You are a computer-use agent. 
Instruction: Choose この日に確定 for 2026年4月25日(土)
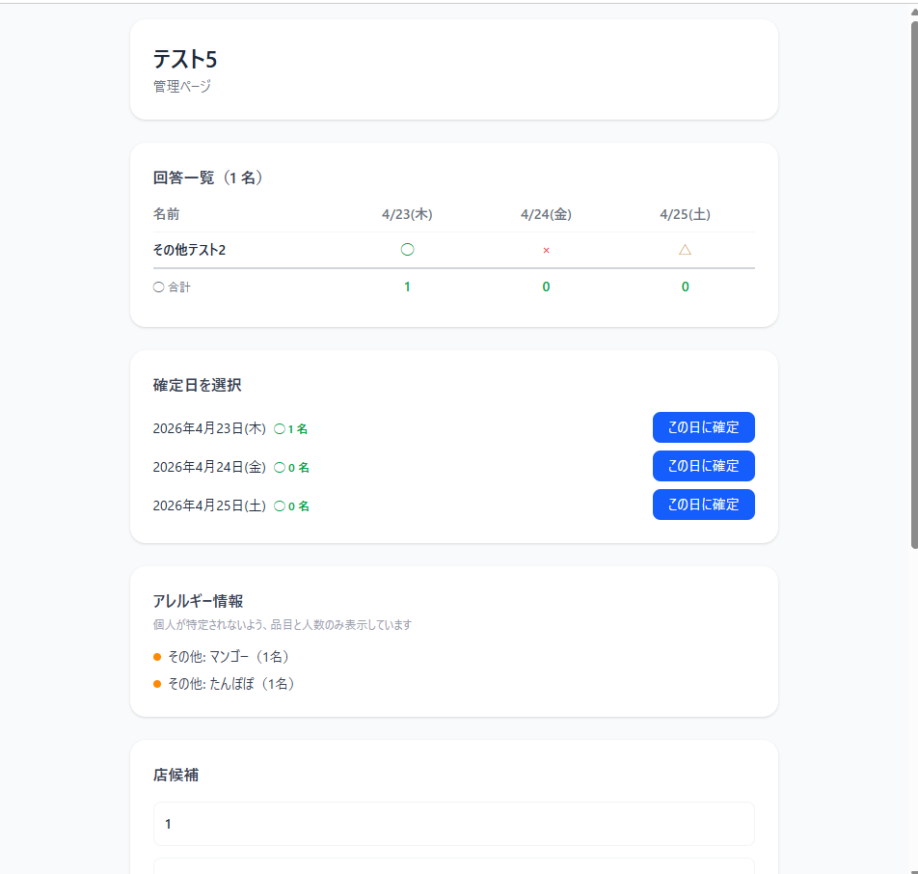pos(703,505)
